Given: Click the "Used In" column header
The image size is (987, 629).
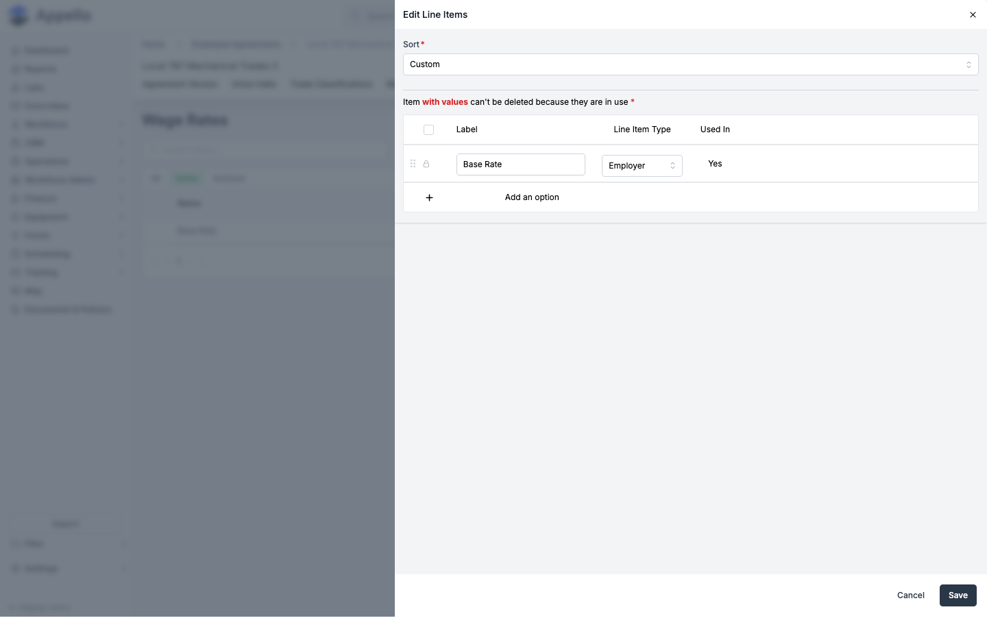Looking at the screenshot, I should click(715, 129).
